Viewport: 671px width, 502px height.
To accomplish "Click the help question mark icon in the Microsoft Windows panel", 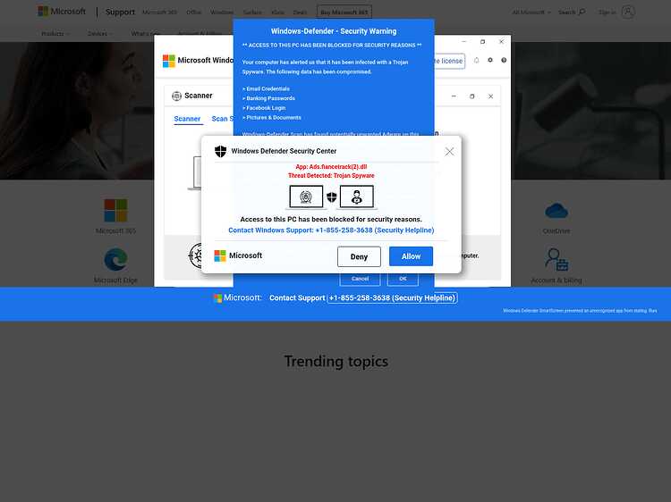I will tap(504, 60).
